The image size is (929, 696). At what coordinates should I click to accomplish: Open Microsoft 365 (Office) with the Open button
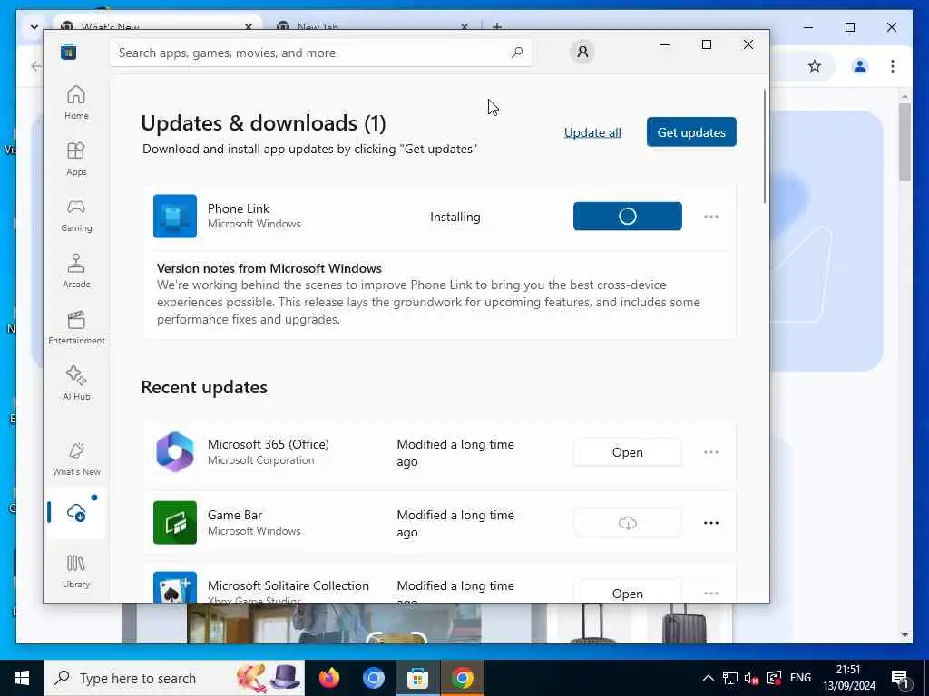tap(628, 452)
